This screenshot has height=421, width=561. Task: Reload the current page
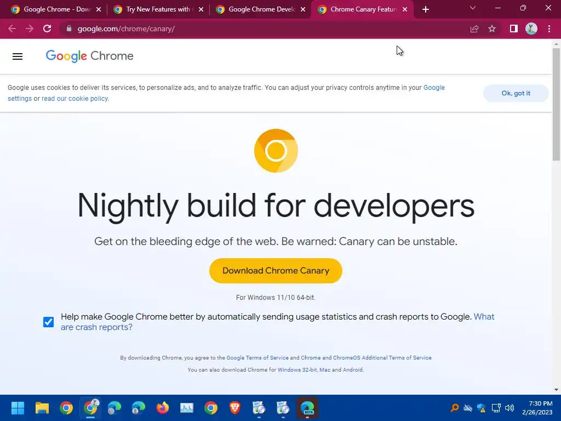tap(47, 29)
